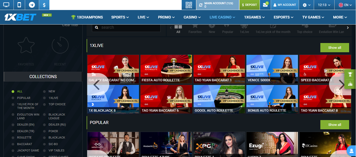Click Show all for 1XLIVE section
Image resolution: width=356 pixels, height=157 pixels.
pos(335,48)
